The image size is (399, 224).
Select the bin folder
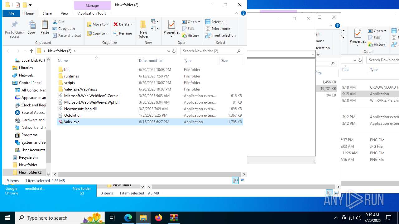click(x=150, y=70)
